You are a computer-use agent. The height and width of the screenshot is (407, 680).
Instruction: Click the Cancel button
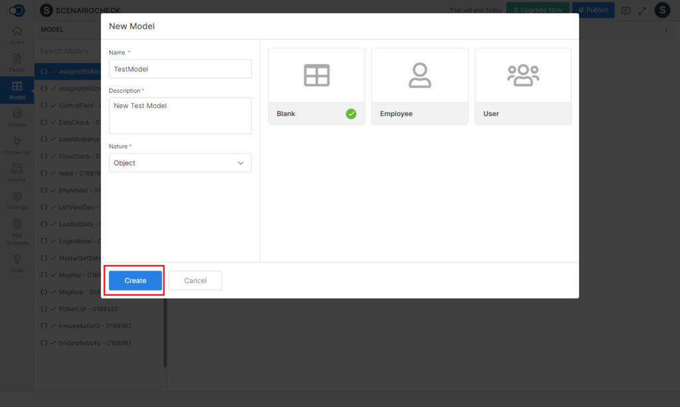click(x=195, y=280)
